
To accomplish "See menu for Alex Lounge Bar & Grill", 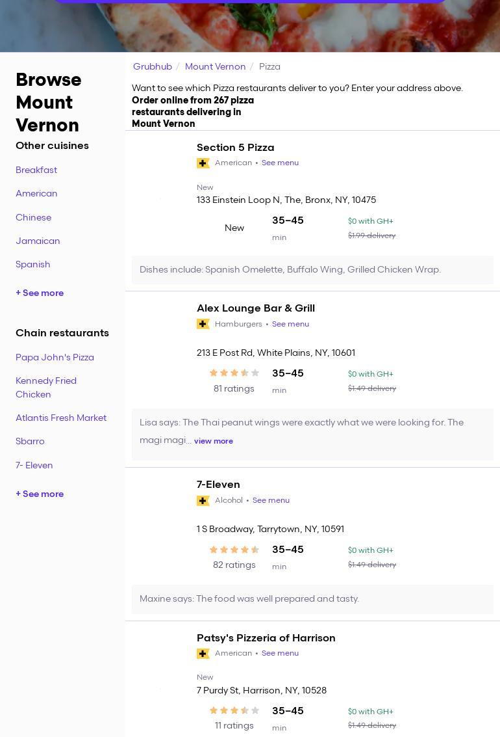I will (290, 324).
